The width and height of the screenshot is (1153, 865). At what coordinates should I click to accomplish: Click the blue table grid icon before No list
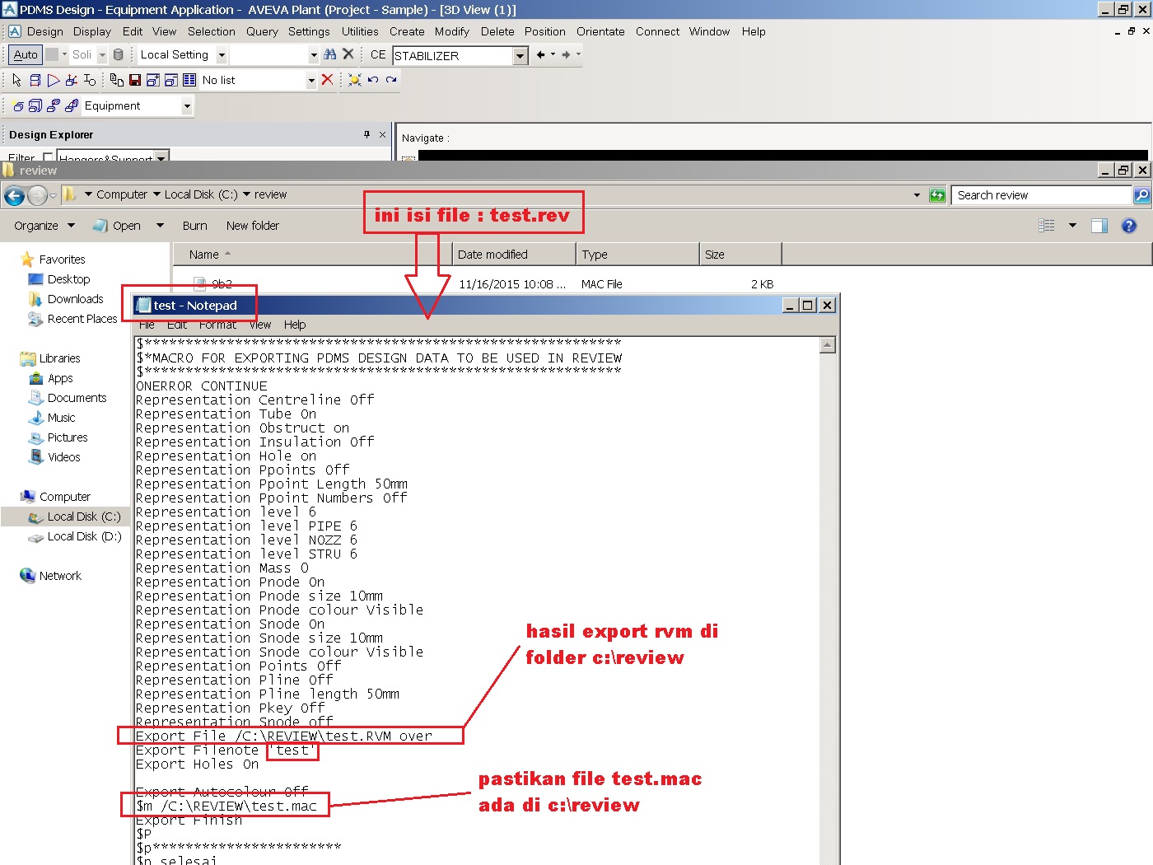coord(189,80)
